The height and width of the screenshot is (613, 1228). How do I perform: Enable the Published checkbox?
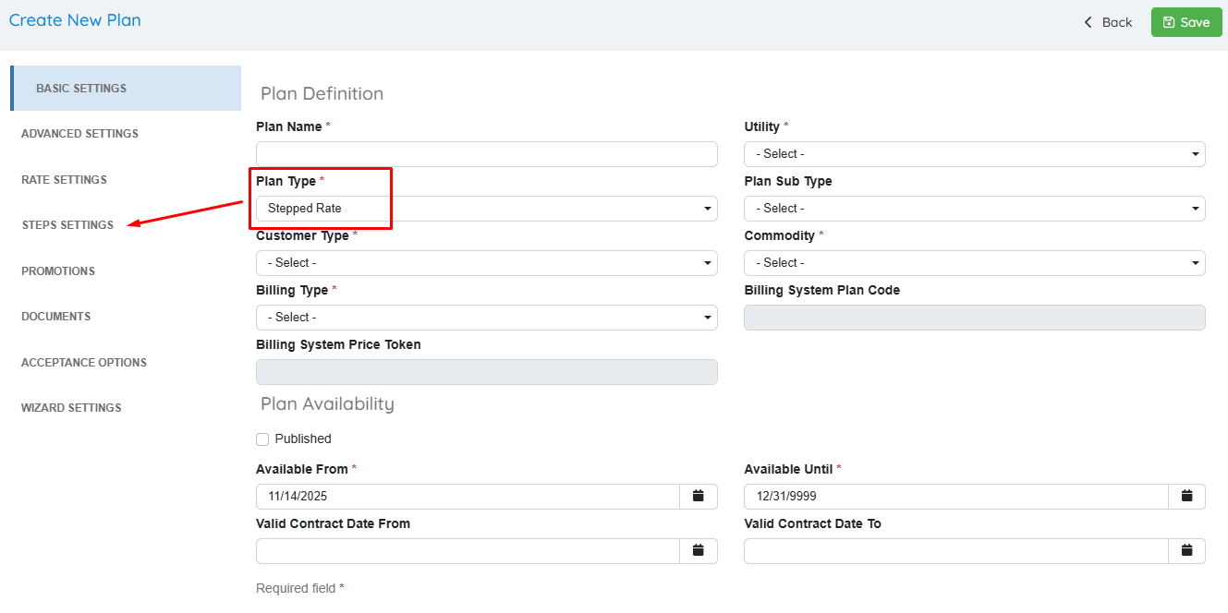point(262,439)
